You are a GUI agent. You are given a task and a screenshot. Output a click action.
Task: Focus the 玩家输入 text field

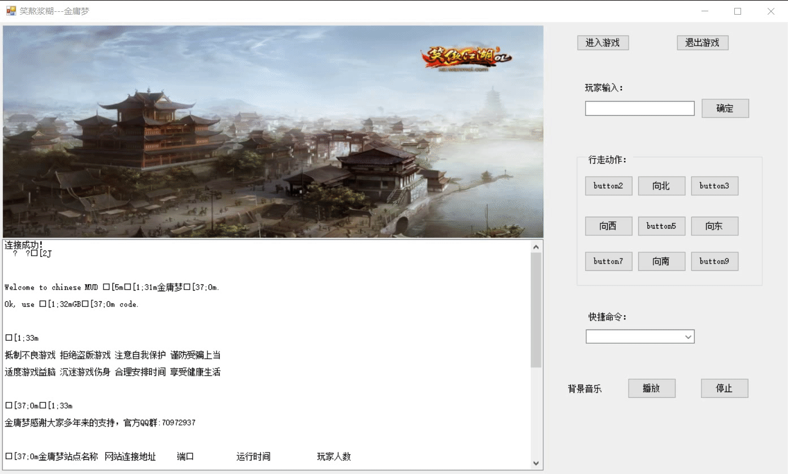pyautogui.click(x=639, y=108)
